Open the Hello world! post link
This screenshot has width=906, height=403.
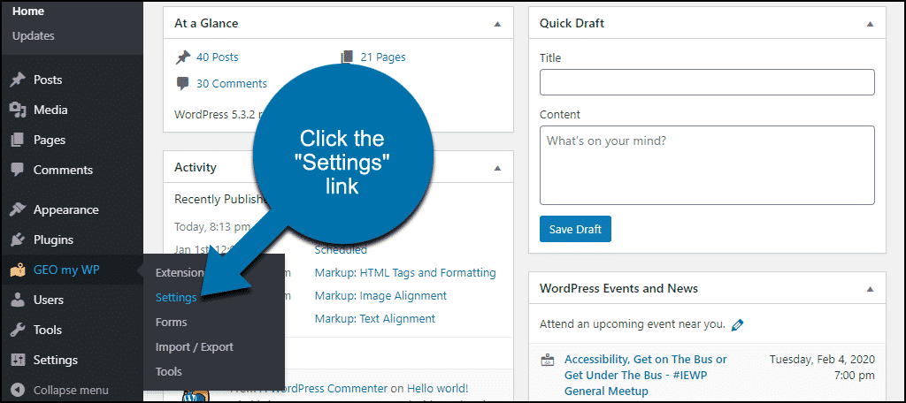[x=437, y=388]
